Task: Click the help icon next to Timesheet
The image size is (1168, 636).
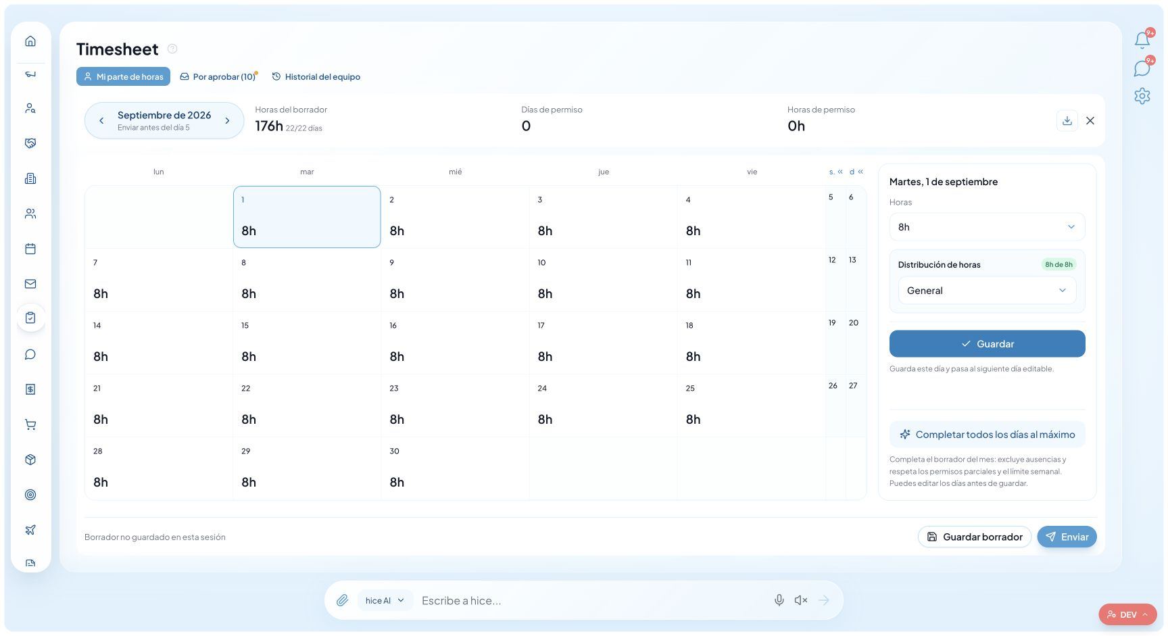Action: pos(172,49)
